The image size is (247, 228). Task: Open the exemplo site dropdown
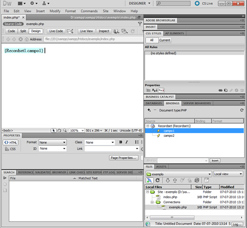[179, 174]
